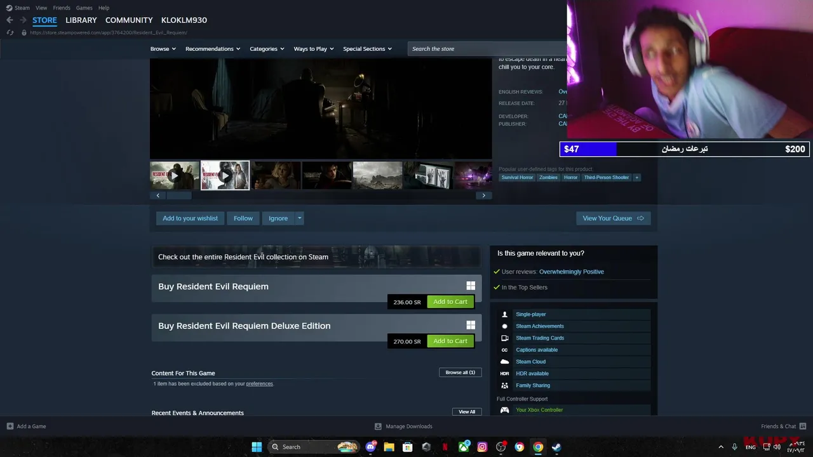Click the page reload icon beside the URL
Screen dimensions: 813x457
10,32
